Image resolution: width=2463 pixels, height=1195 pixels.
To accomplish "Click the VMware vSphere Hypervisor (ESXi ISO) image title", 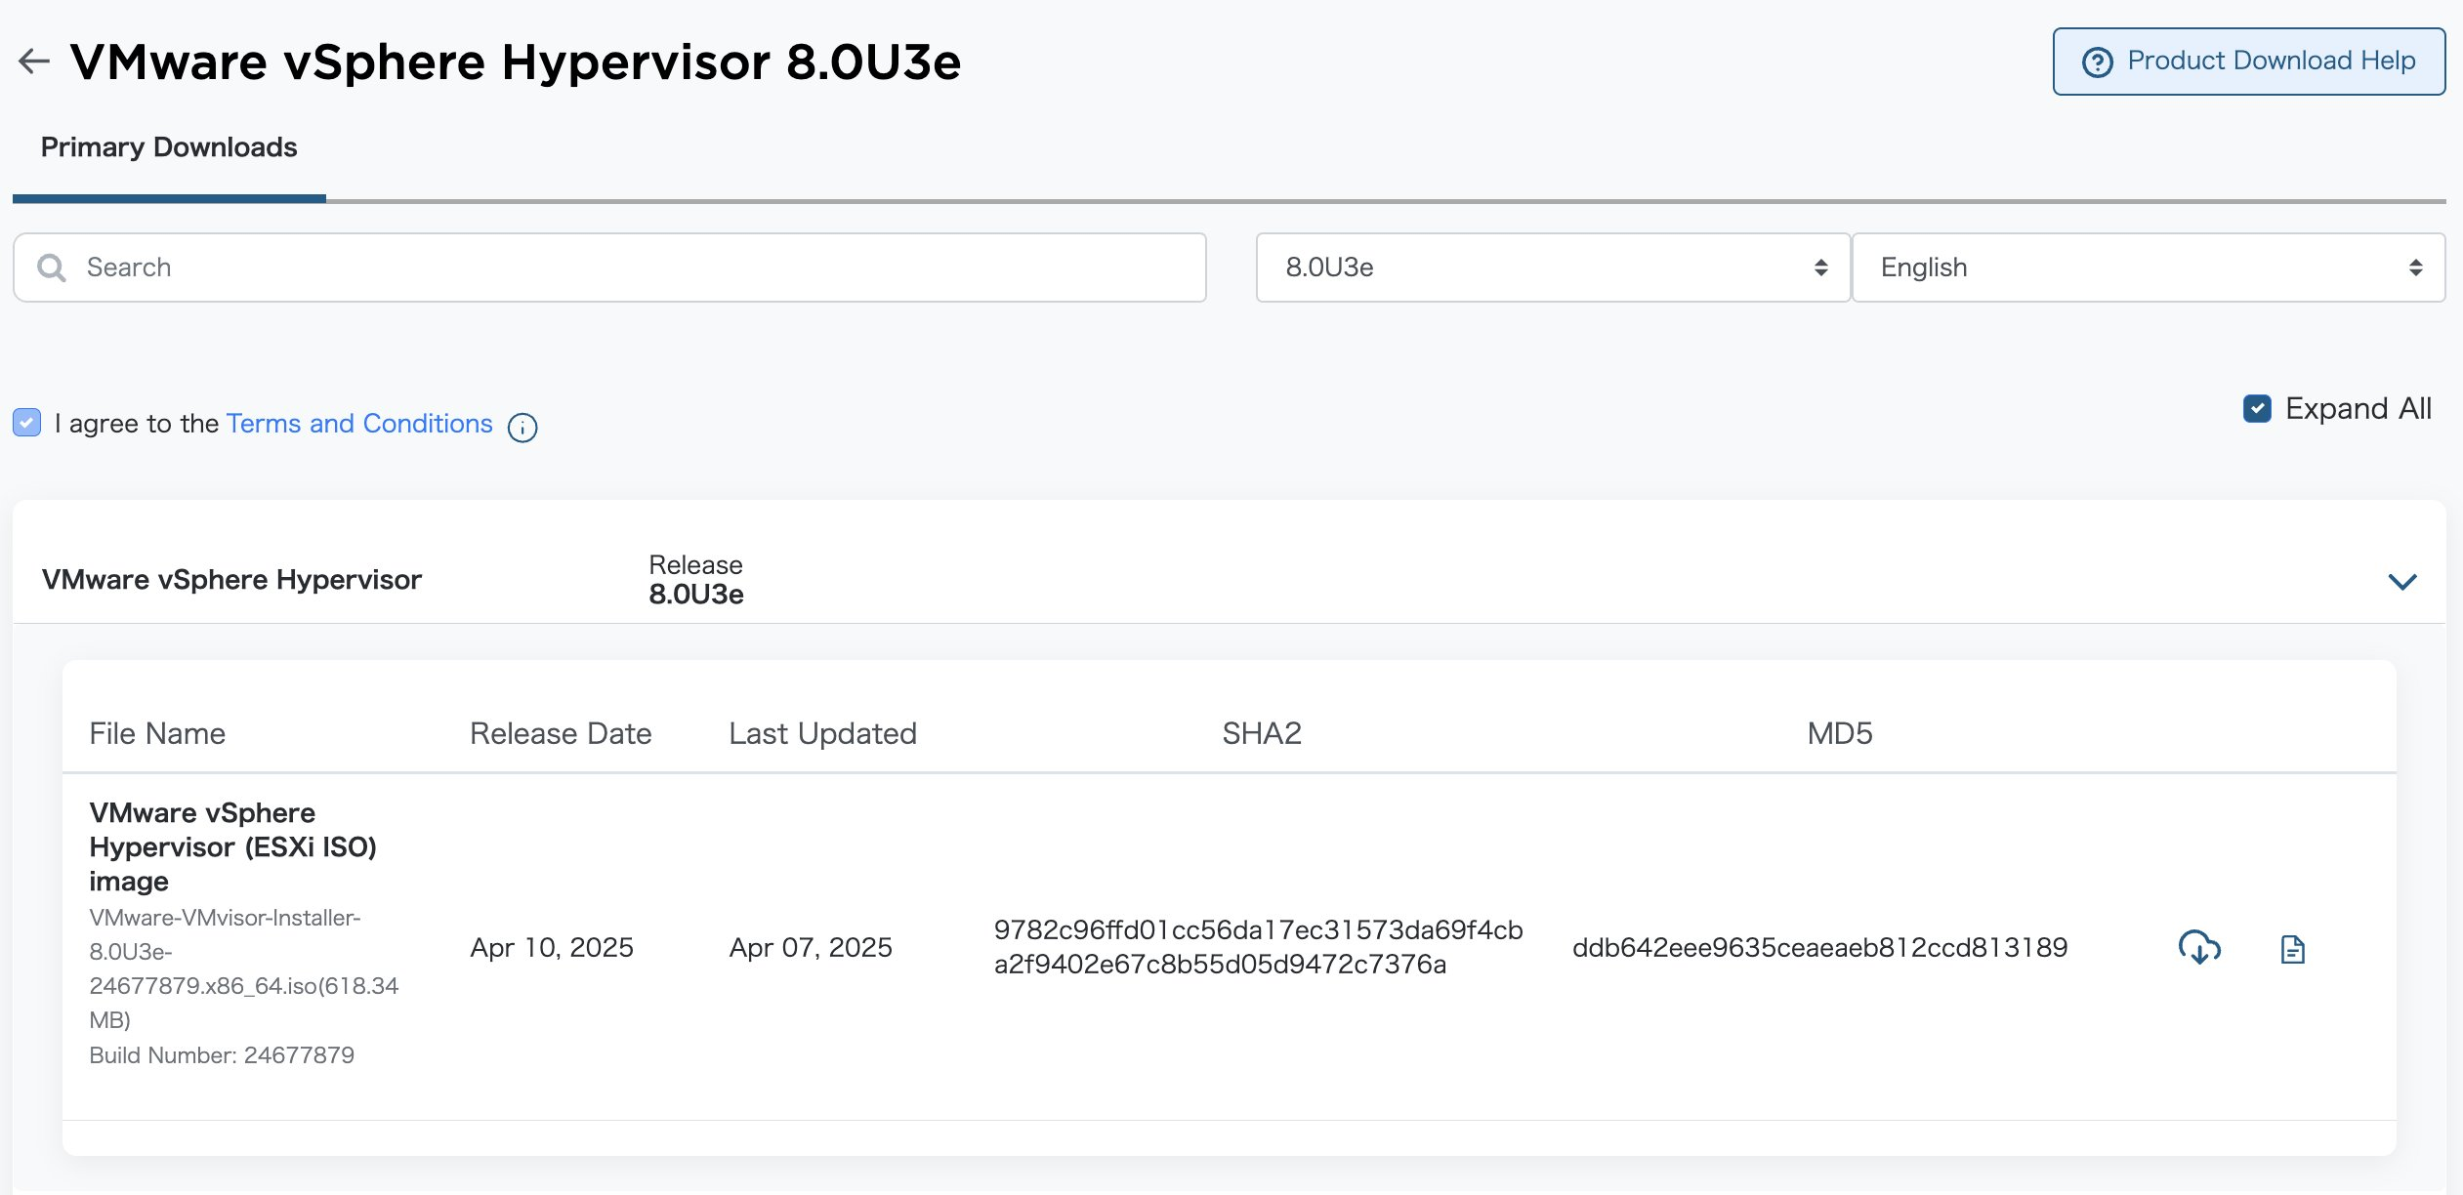I will 232,847.
